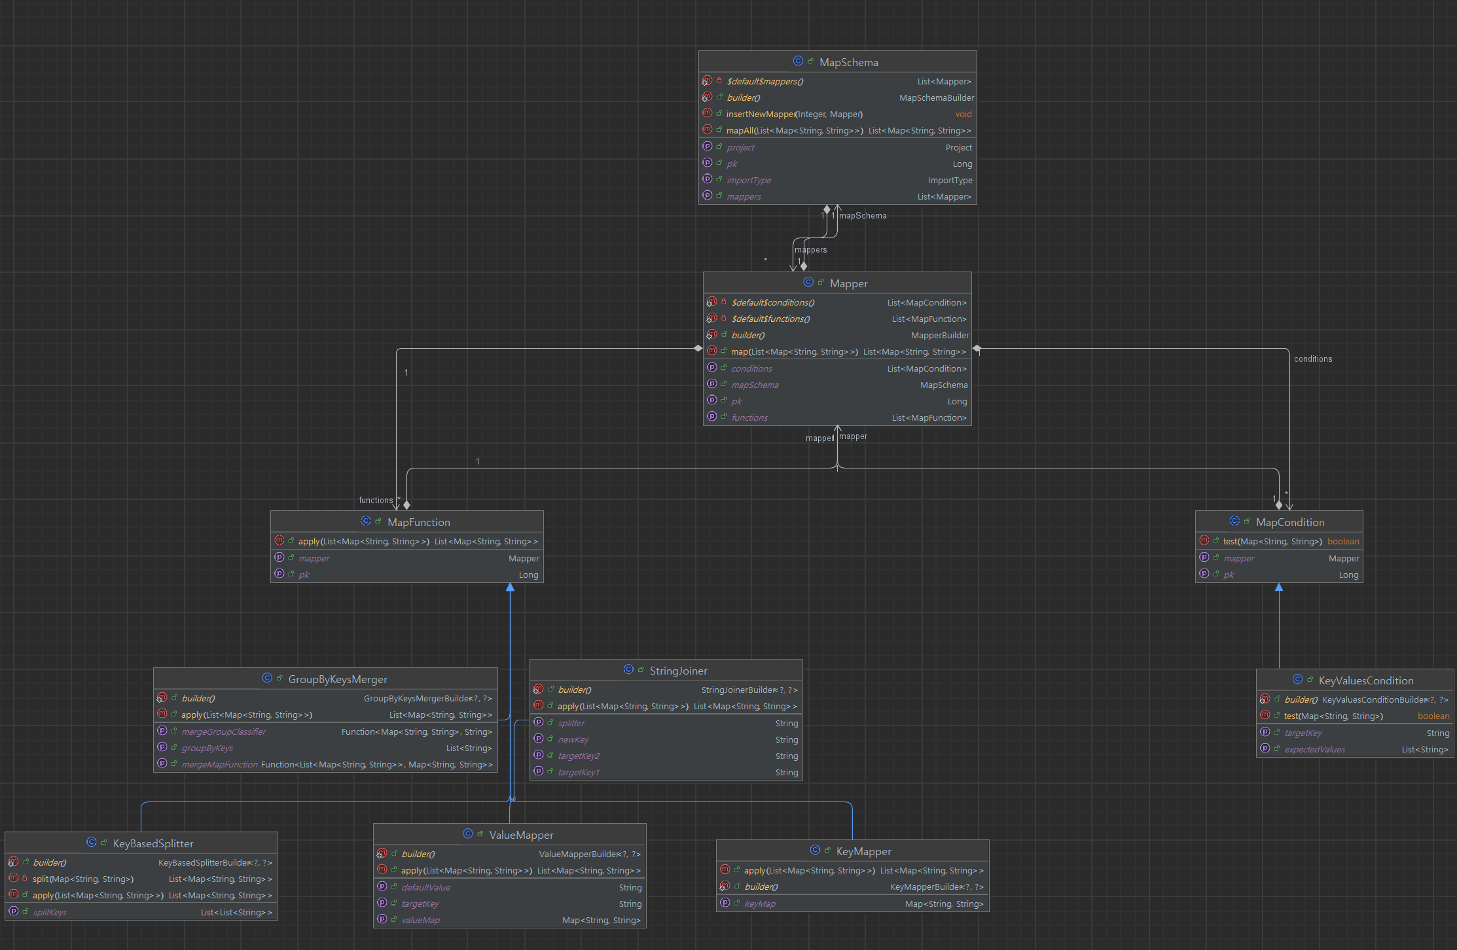Select the Mapper class title
This screenshot has width=1457, height=950.
pos(848,283)
